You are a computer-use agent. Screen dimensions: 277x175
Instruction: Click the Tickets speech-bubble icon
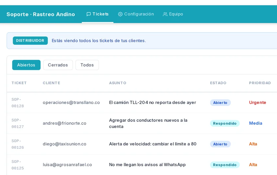click(x=89, y=14)
